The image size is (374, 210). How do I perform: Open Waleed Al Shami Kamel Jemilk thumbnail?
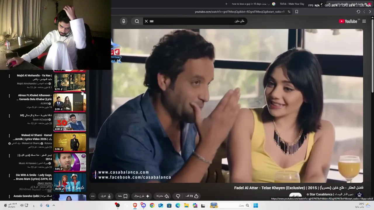tap(70, 142)
